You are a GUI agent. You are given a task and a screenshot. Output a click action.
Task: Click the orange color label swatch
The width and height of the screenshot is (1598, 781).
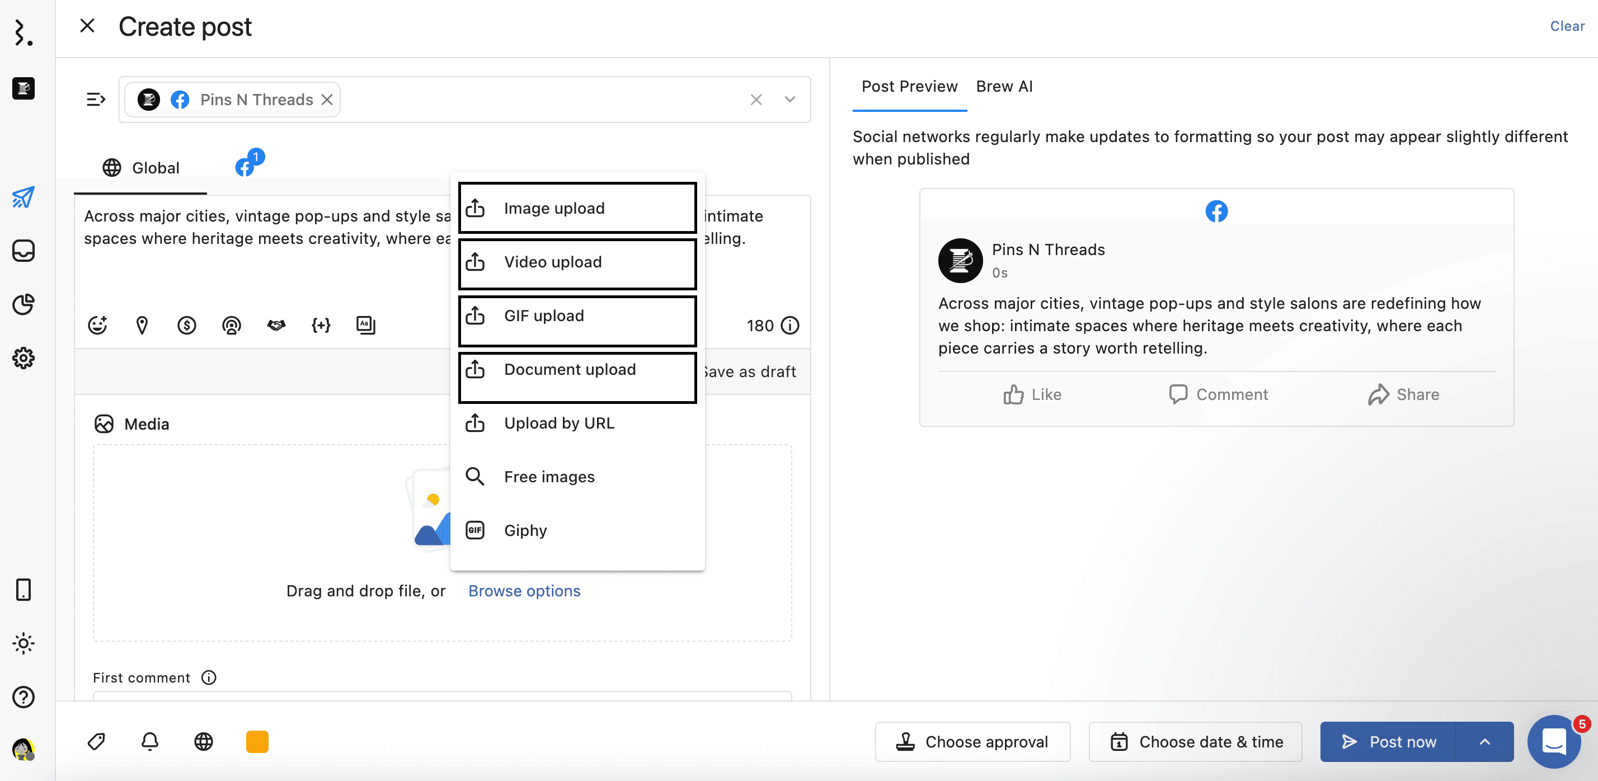pos(257,741)
